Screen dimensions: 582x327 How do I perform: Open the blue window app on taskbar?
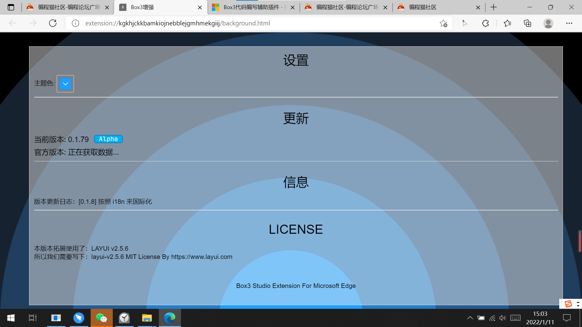tap(56, 318)
